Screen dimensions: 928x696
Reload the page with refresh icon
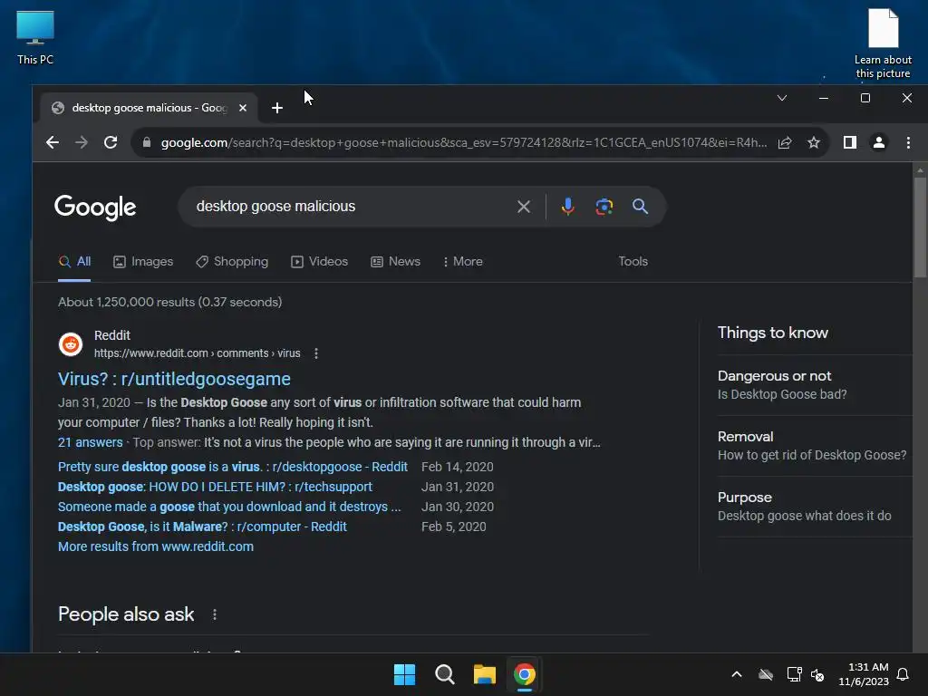click(x=111, y=142)
